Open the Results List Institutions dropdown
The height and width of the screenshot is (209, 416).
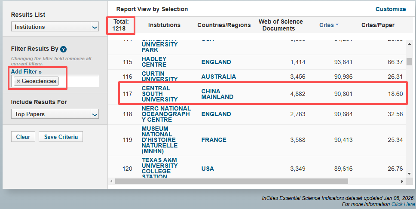pos(55,27)
